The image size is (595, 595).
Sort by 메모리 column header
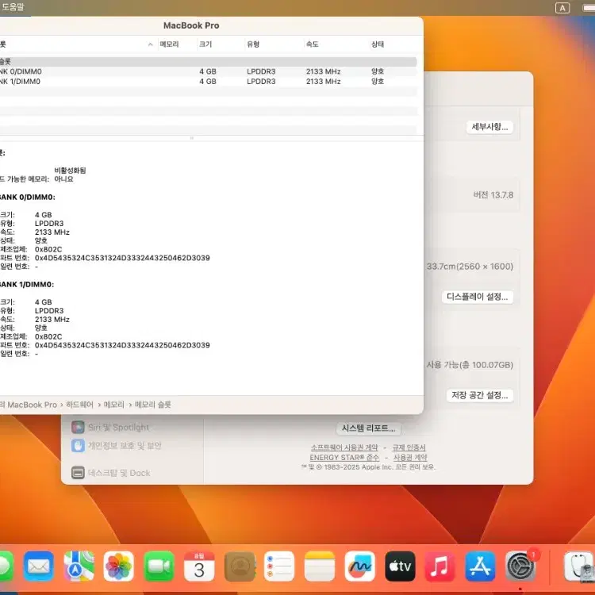169,44
